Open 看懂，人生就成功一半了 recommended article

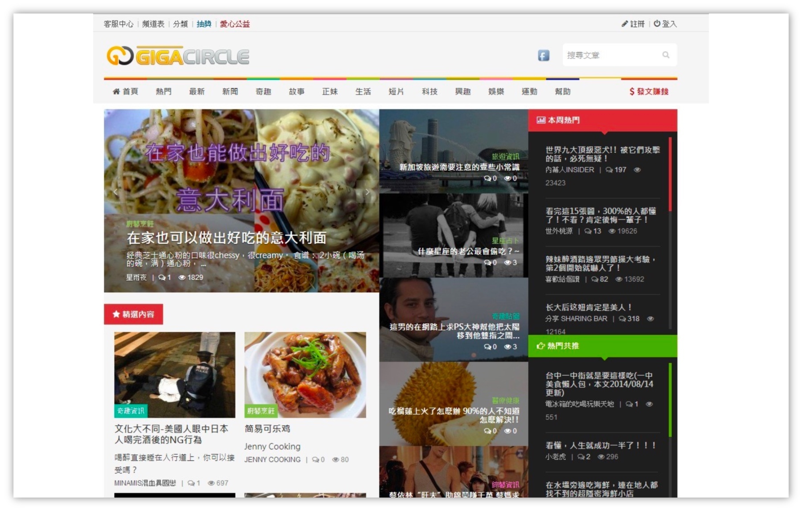pos(601,446)
